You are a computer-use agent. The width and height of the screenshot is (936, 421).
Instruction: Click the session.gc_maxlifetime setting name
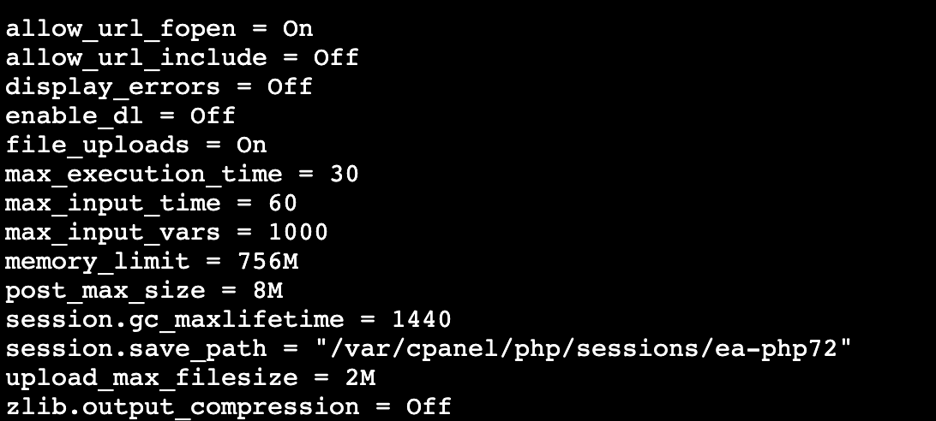click(x=174, y=319)
